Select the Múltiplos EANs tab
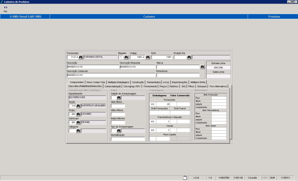 tap(198, 82)
